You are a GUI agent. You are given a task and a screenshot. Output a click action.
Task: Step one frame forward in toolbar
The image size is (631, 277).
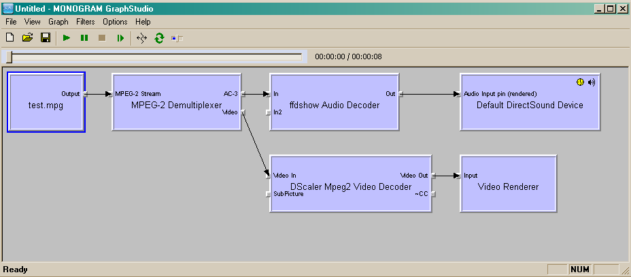point(120,38)
